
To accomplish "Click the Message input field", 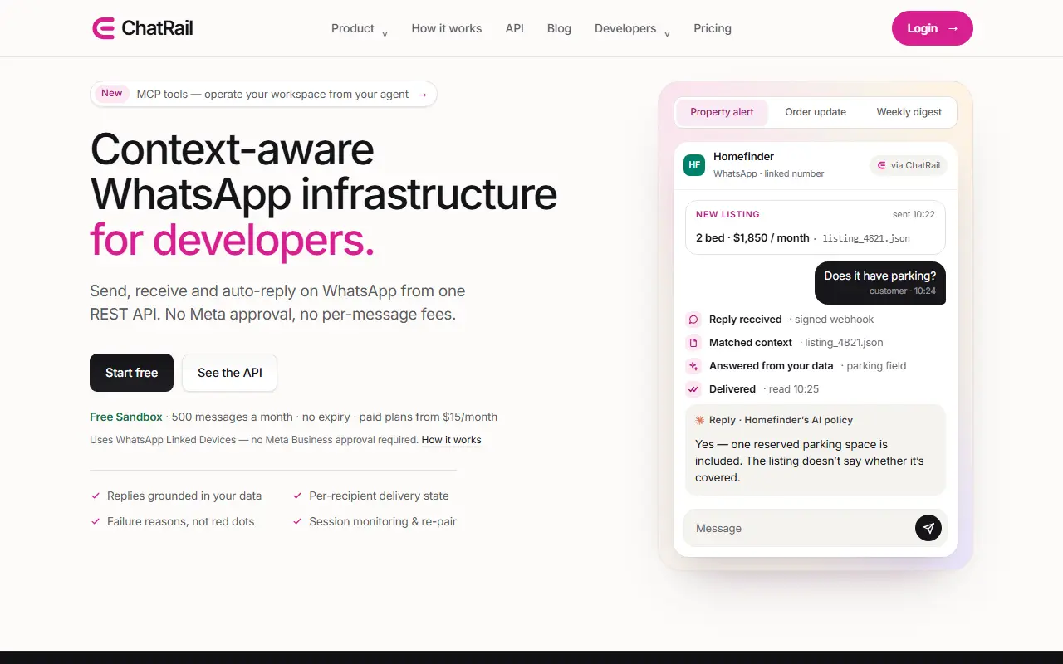I will pos(815,528).
